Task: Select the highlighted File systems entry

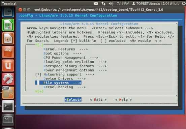Action: 58,83
